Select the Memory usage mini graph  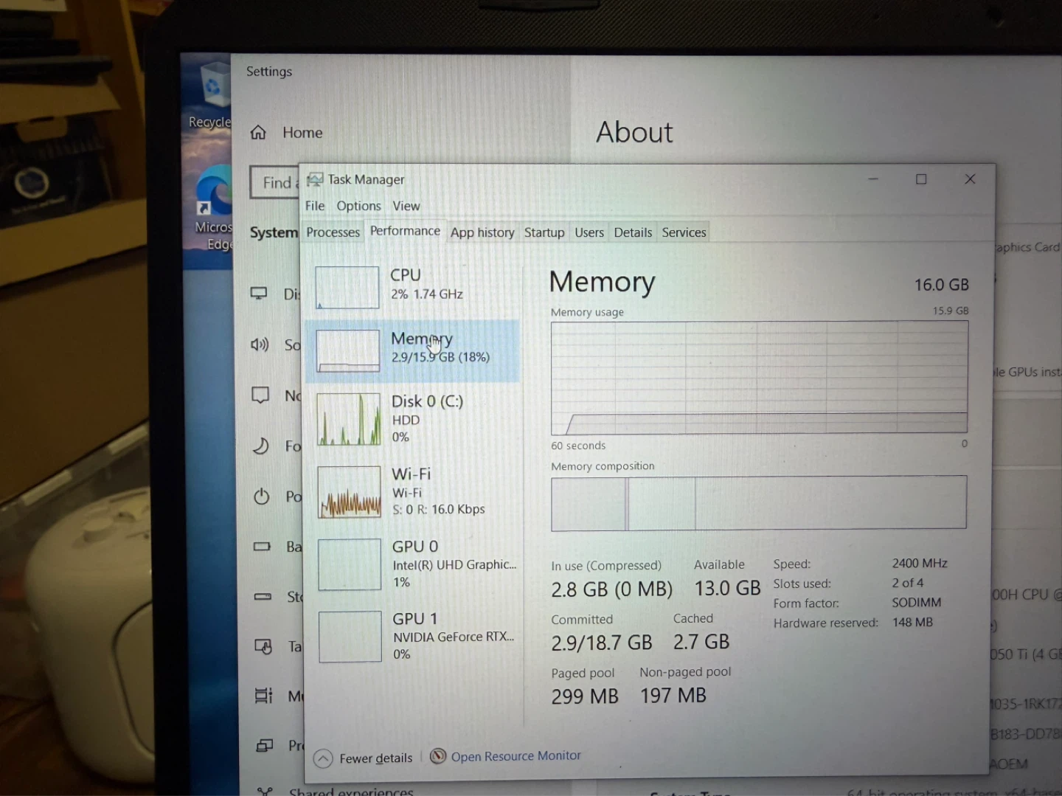[348, 351]
